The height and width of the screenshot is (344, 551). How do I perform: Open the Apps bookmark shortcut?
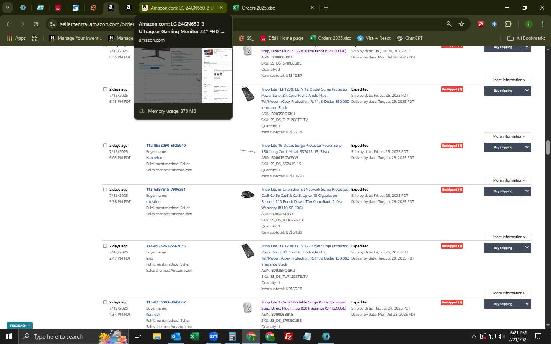click(16, 38)
